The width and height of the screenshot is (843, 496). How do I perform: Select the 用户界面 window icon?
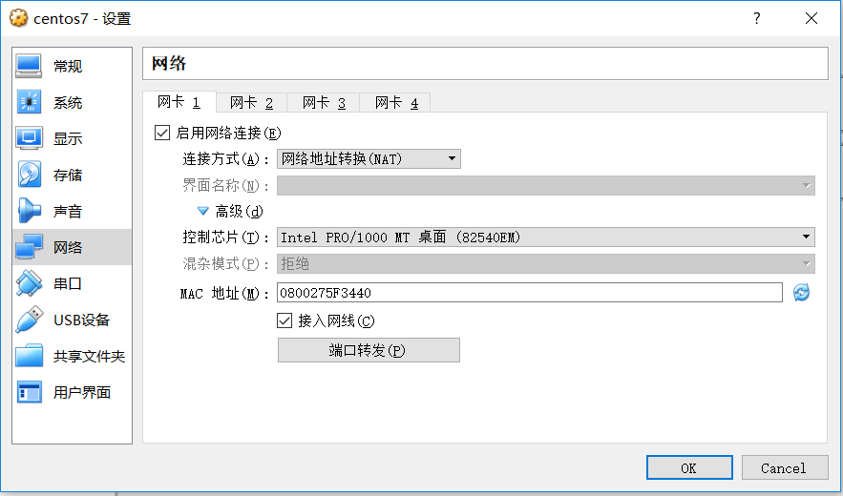tap(29, 392)
